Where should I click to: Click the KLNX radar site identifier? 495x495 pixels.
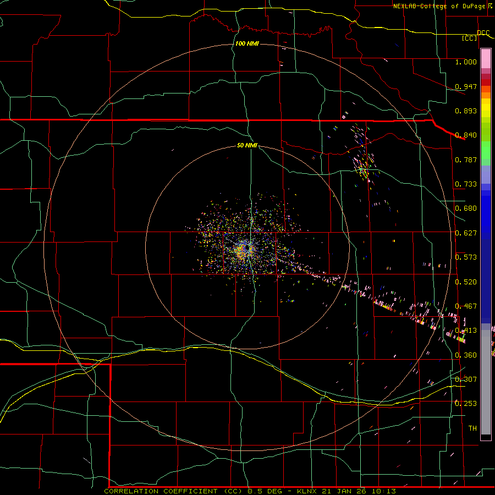pyautogui.click(x=307, y=491)
